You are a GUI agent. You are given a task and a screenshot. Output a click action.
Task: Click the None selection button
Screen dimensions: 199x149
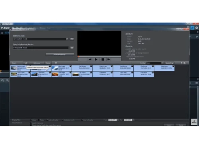click(x=48, y=63)
